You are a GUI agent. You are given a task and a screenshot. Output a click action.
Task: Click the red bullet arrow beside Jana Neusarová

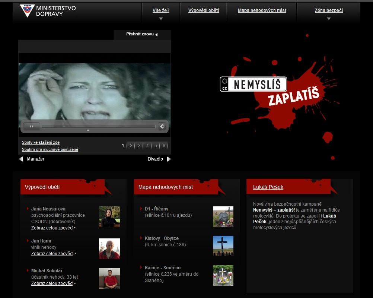coord(28,209)
